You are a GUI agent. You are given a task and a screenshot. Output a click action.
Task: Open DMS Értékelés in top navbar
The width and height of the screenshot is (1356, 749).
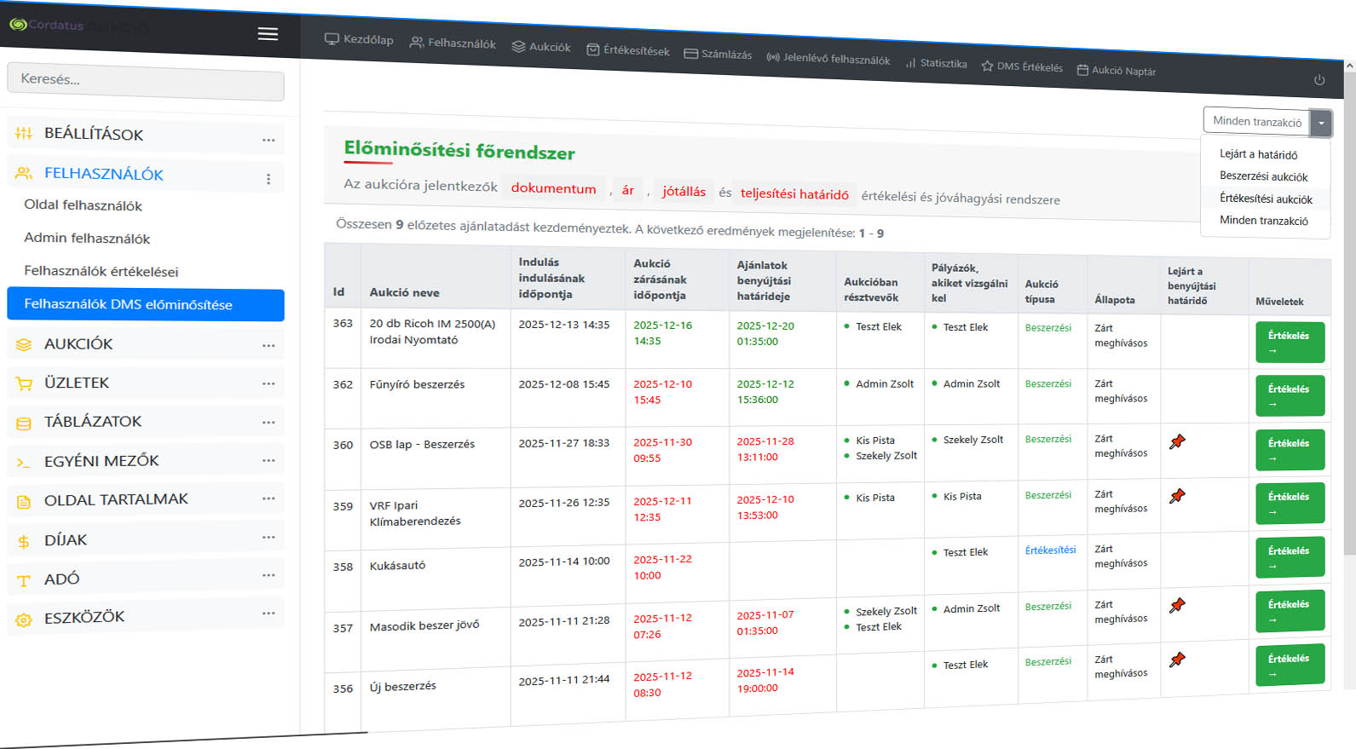pyautogui.click(x=1022, y=66)
